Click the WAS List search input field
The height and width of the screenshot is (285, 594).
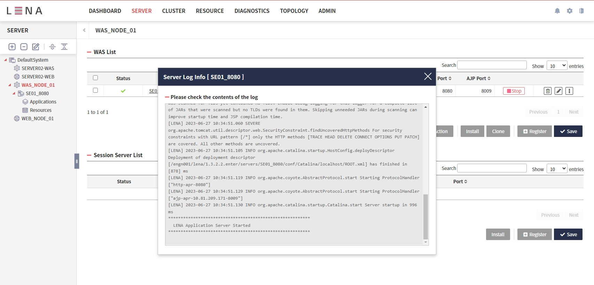pyautogui.click(x=492, y=65)
